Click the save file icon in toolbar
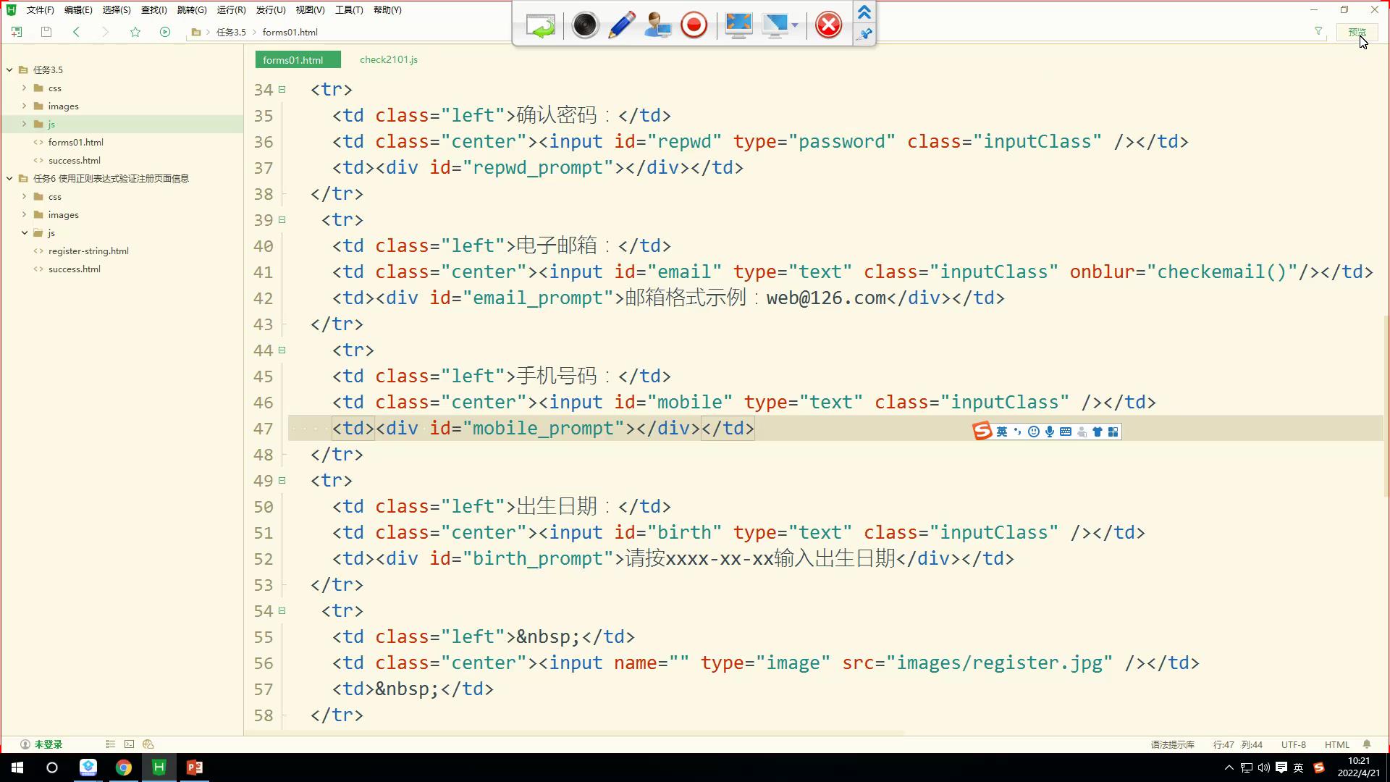1390x782 pixels. (46, 32)
